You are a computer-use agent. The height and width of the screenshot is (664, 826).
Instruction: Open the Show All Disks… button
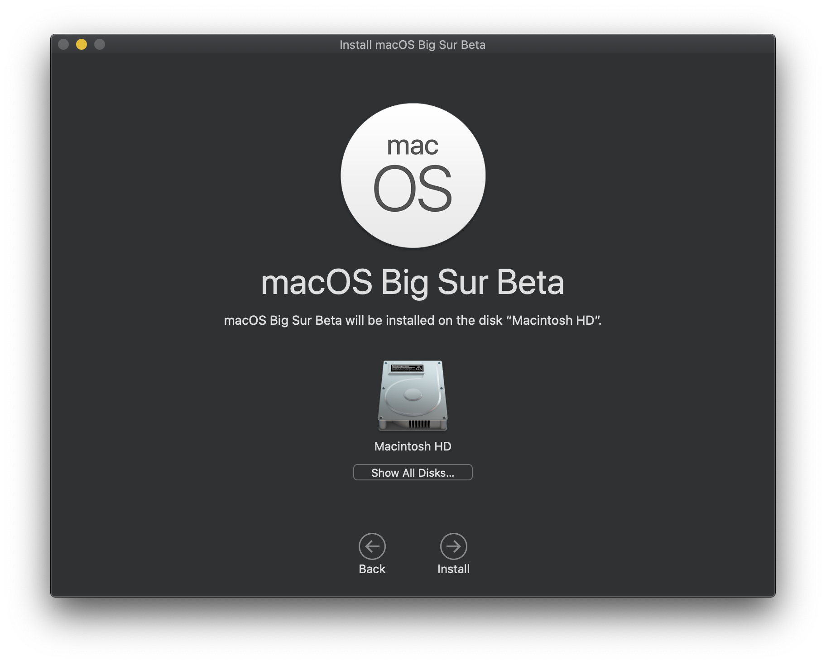click(413, 472)
